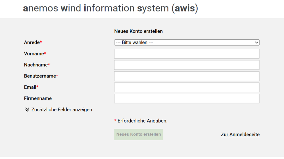Click into the Email field
The height and width of the screenshot is (159, 284).
coord(187,87)
